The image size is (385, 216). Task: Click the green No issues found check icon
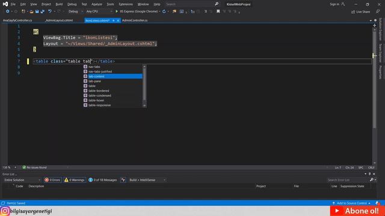pos(24,167)
